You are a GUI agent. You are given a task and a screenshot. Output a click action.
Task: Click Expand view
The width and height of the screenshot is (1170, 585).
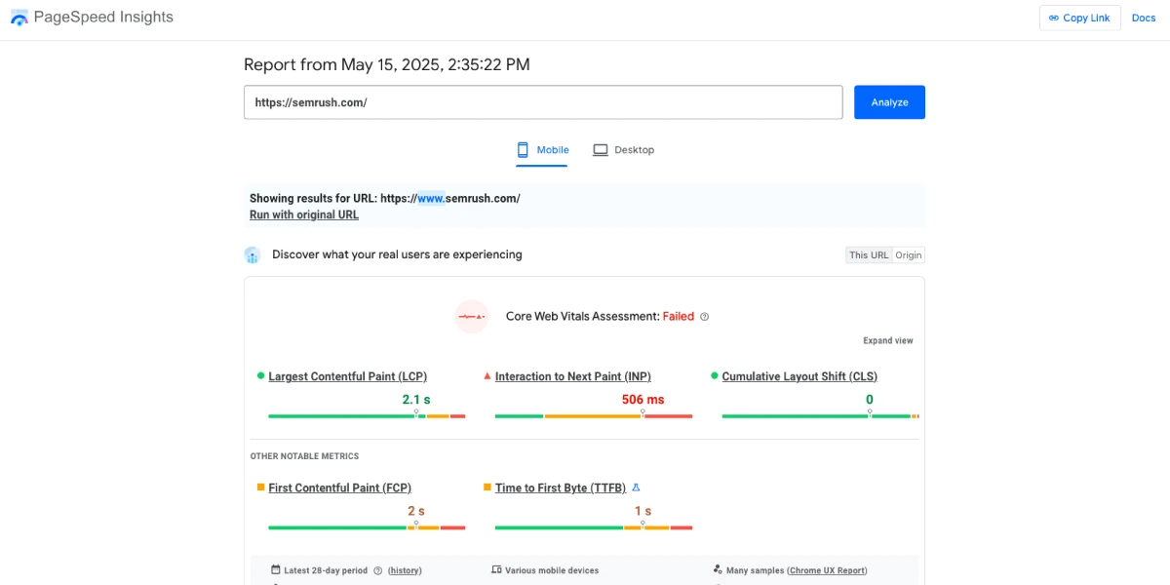[888, 341]
